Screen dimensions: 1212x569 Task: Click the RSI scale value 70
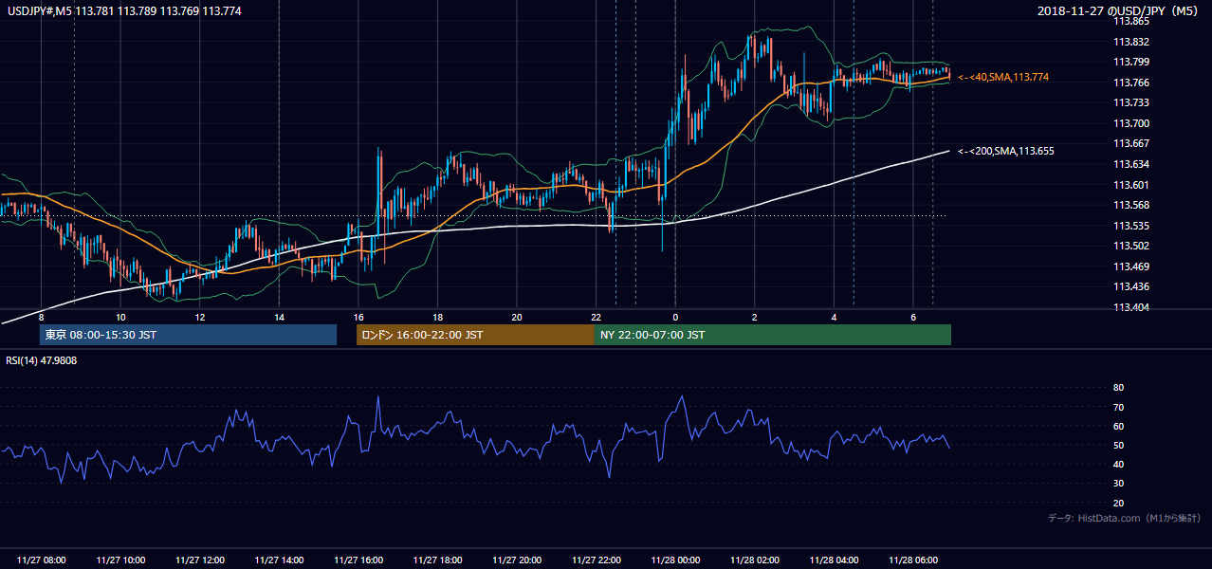tap(1118, 408)
